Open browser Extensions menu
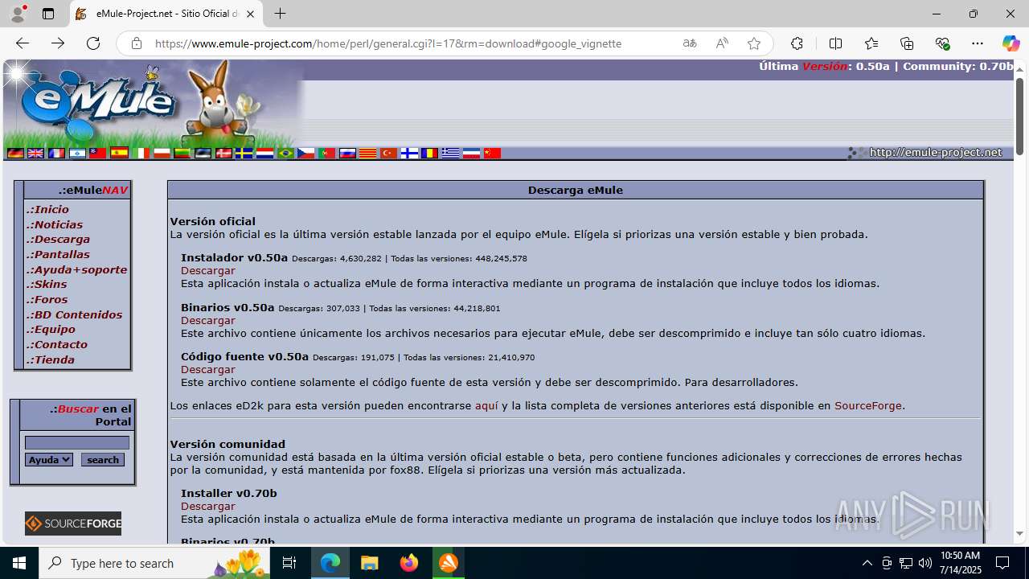 click(x=797, y=43)
